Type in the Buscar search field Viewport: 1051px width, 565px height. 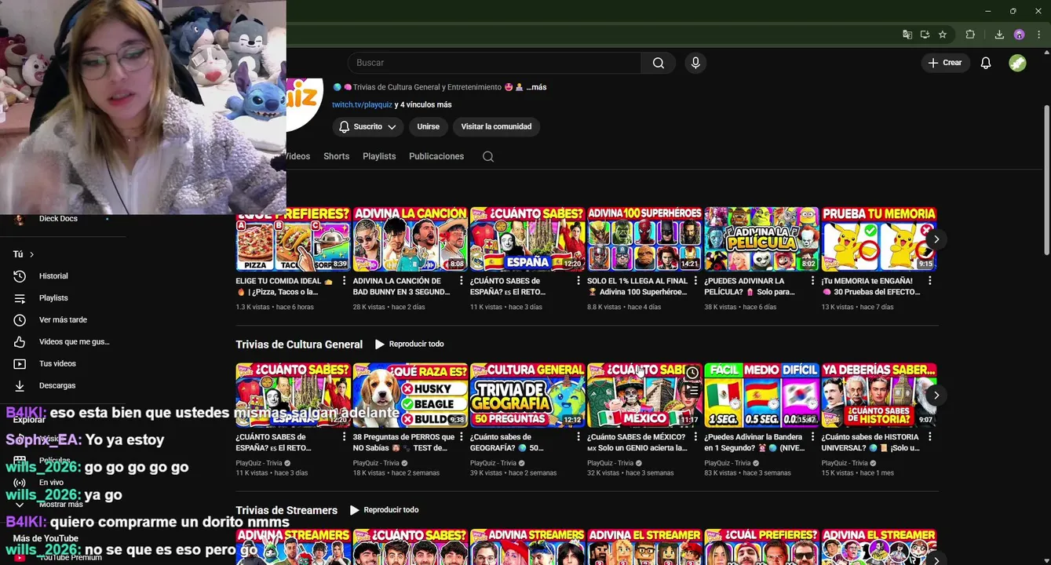click(x=494, y=63)
